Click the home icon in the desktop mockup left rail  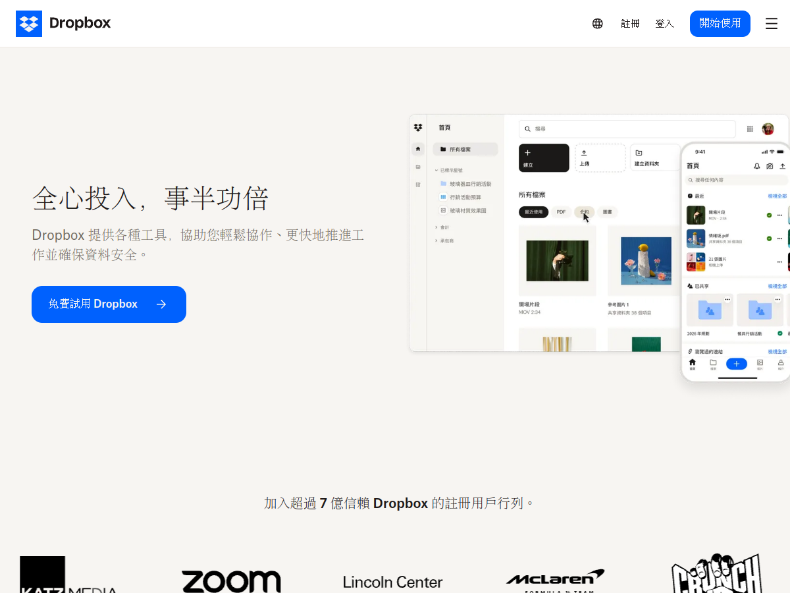tap(418, 149)
